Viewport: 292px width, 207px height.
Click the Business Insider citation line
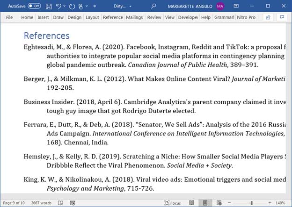coord(155,102)
